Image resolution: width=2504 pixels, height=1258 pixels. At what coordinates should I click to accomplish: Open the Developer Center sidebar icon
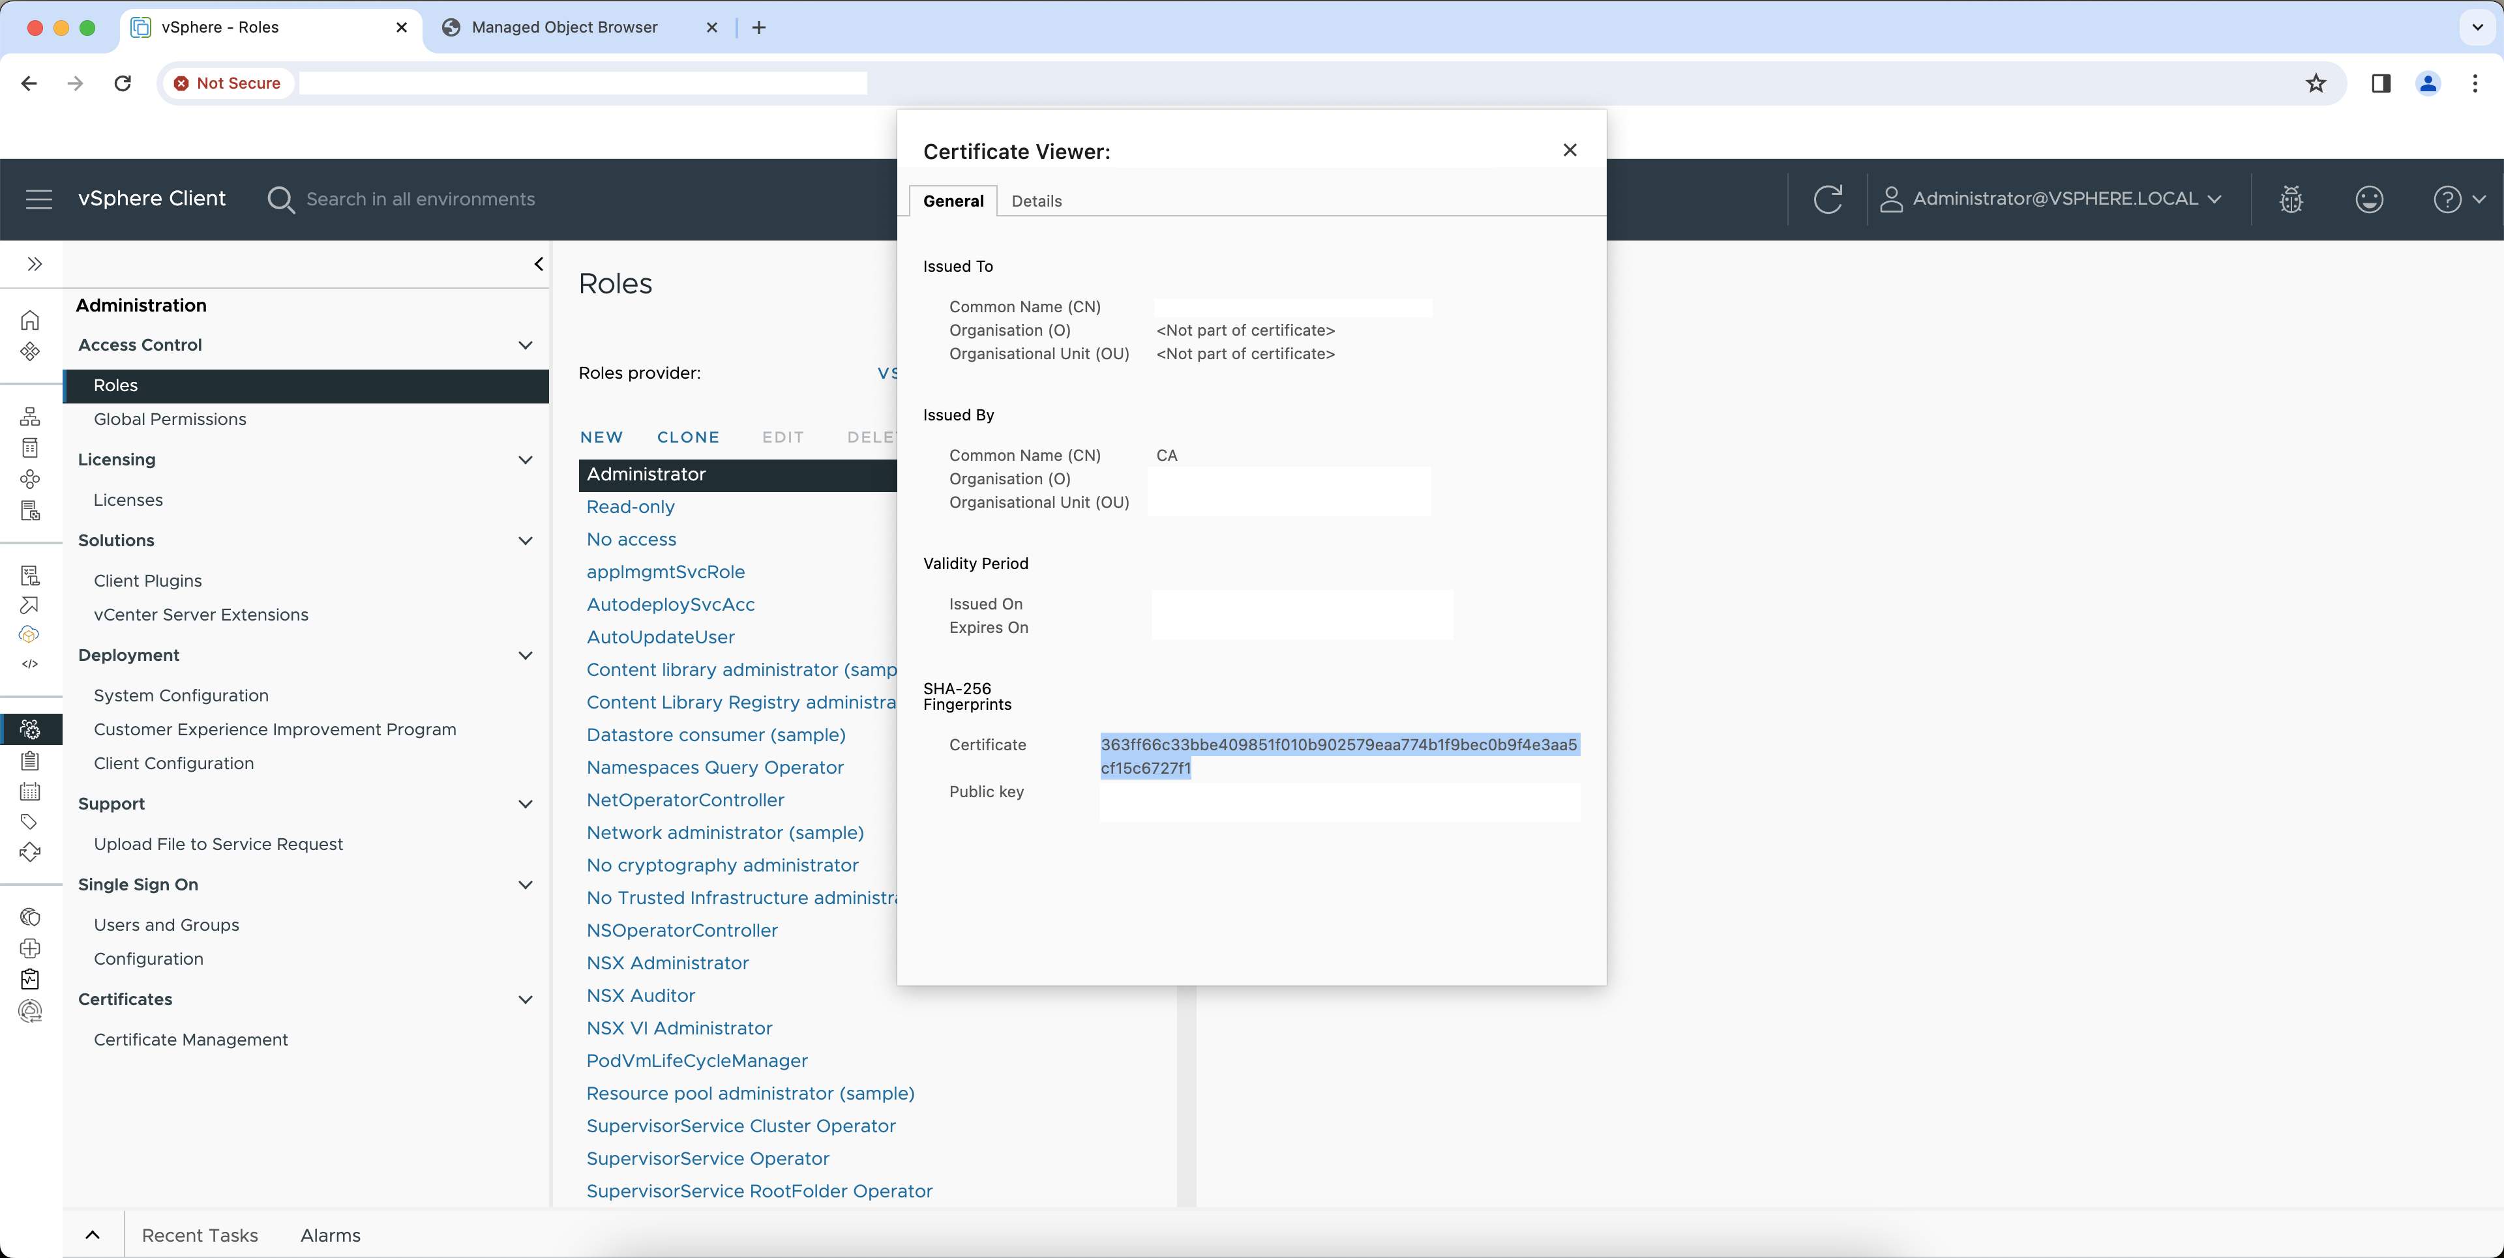point(30,664)
